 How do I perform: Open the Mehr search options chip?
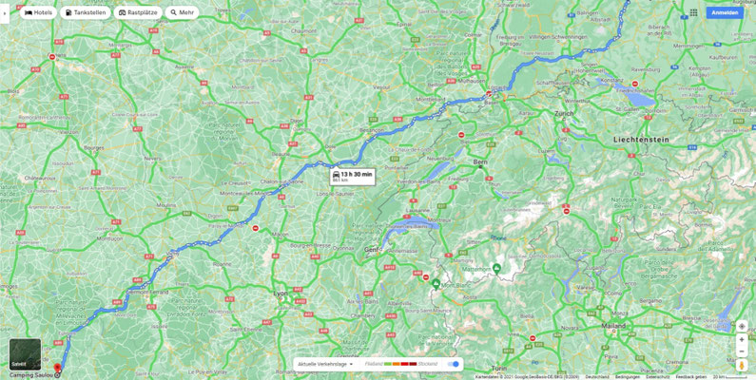point(183,13)
